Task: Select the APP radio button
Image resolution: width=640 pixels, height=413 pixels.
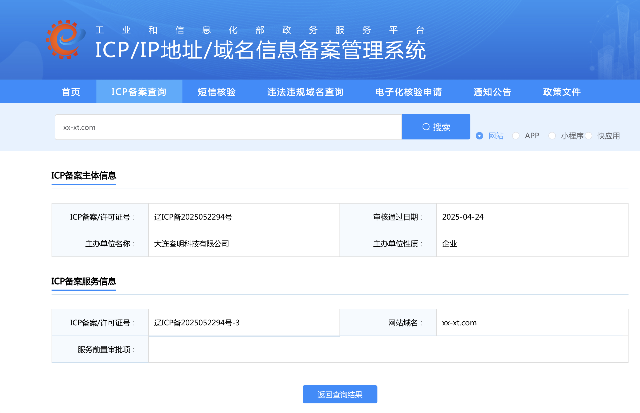Action: (516, 136)
